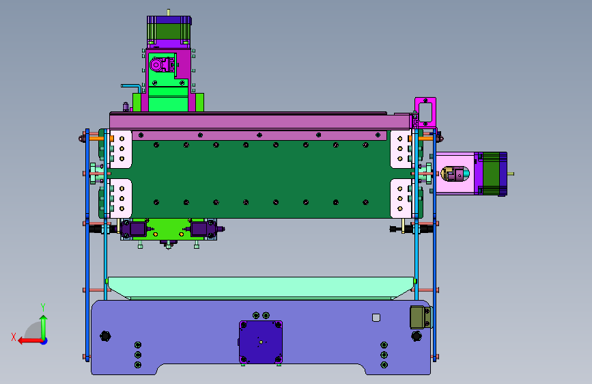Screen dimensions: 592x384
Task: Select the dark purple square motor on the base plate
Action: [261, 342]
